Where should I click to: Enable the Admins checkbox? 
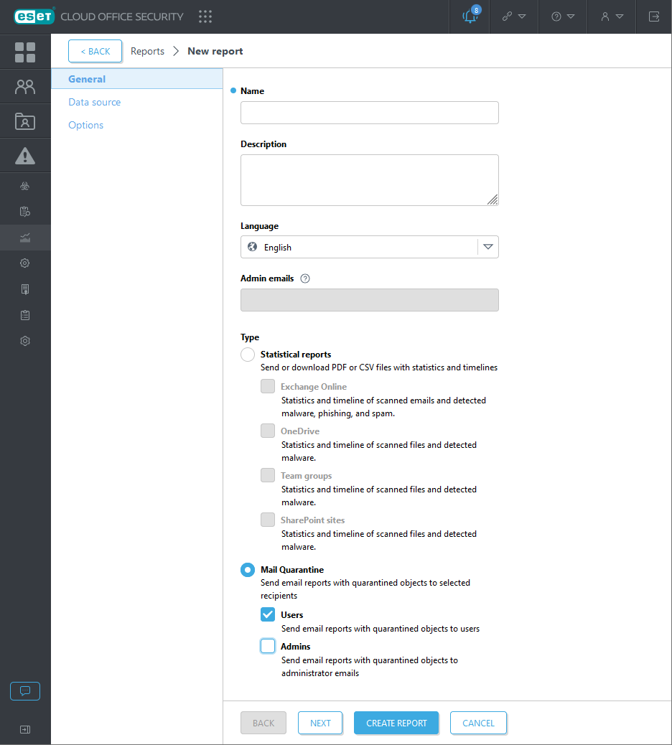268,646
